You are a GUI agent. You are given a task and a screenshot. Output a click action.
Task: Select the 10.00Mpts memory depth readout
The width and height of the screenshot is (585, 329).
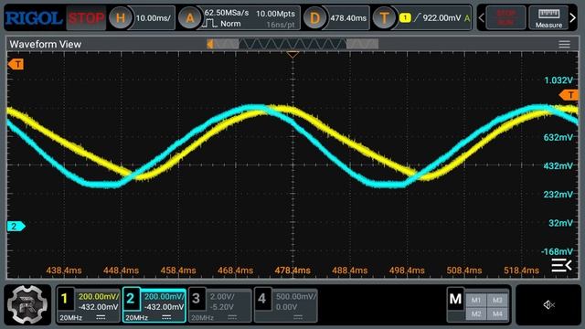[x=275, y=14]
